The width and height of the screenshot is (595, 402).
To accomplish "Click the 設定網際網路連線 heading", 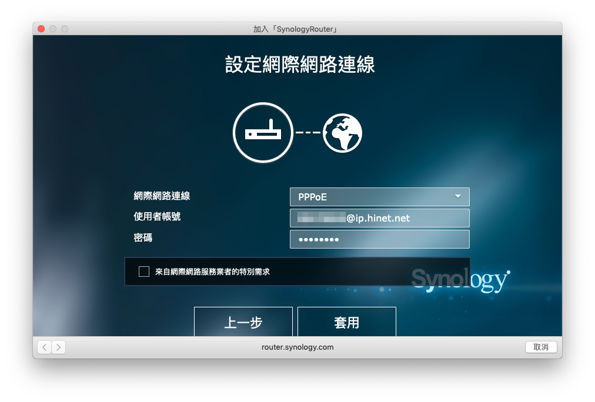I will (300, 64).
